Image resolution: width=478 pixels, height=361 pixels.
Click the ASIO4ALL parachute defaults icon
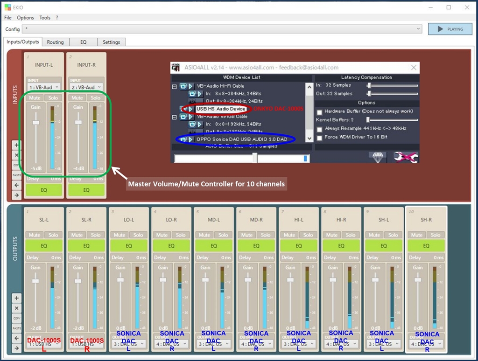coord(377,157)
